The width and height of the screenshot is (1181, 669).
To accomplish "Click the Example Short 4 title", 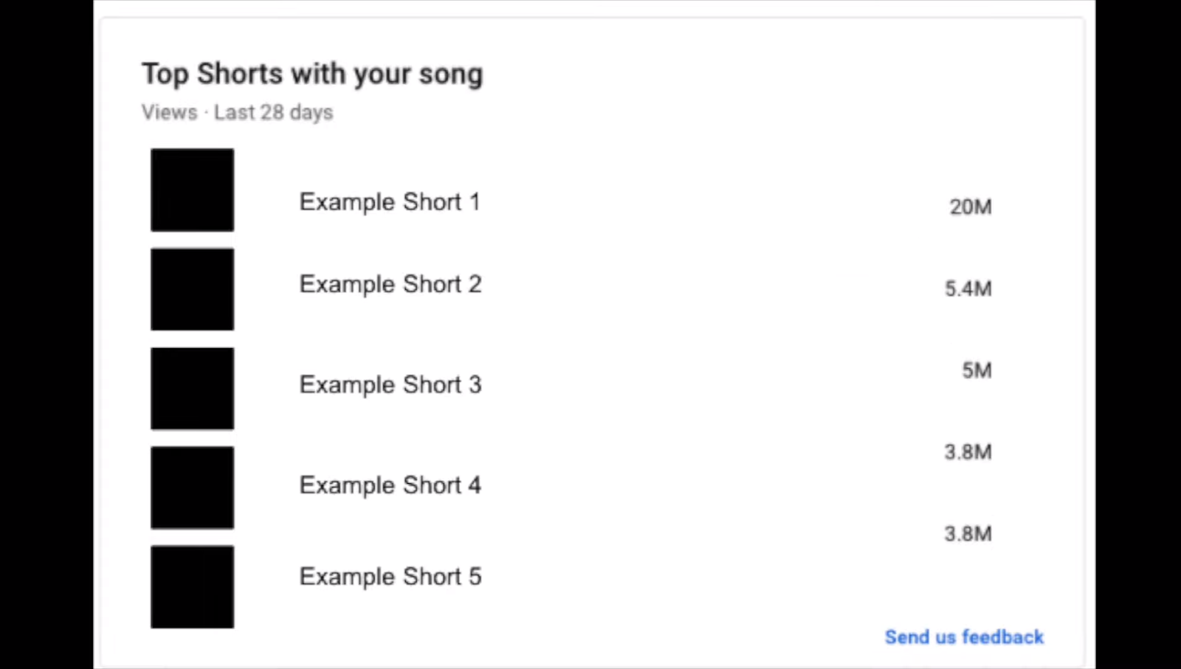I will 390,485.
